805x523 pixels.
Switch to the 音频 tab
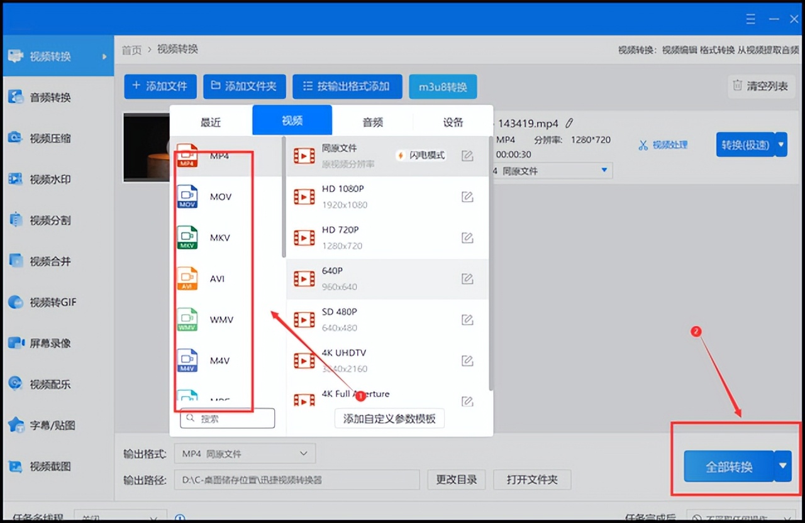coord(372,120)
